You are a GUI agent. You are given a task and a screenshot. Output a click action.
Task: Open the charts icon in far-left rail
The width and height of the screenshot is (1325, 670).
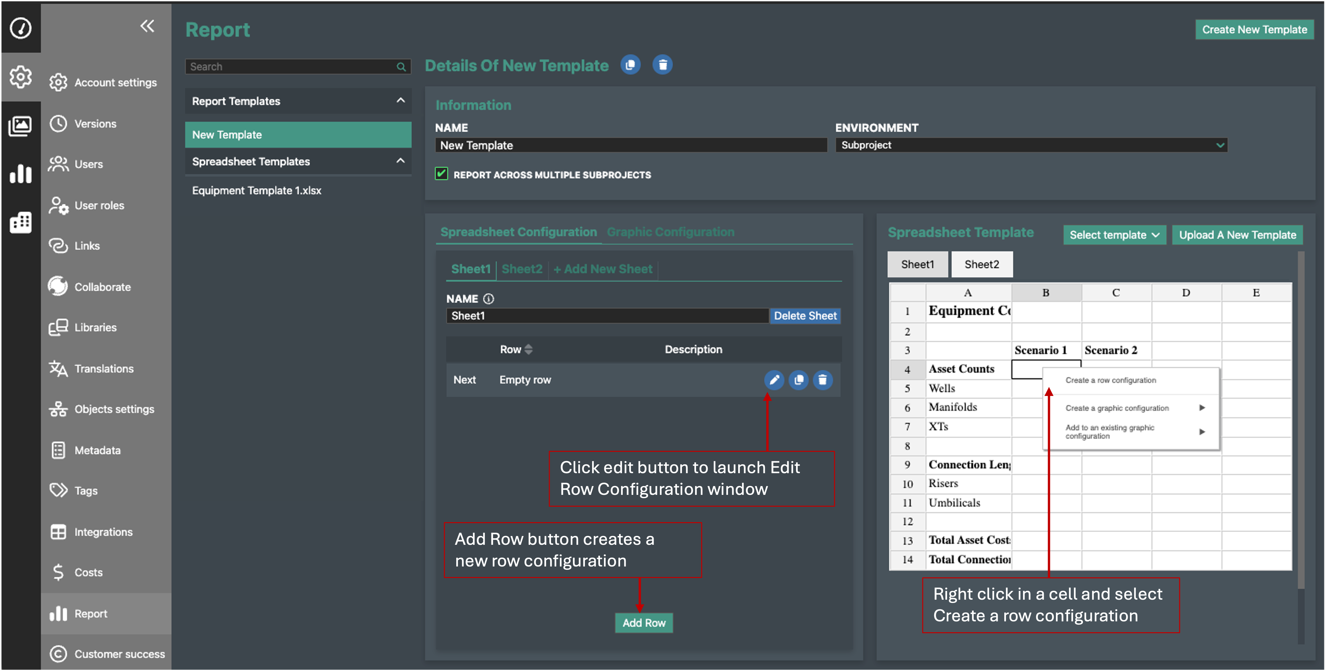coord(21,174)
